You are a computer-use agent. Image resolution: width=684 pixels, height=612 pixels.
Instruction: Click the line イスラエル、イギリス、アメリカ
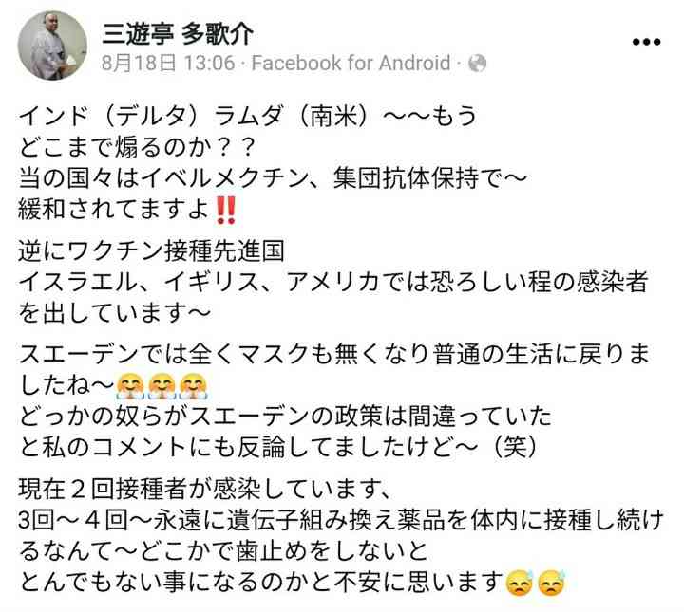332,282
